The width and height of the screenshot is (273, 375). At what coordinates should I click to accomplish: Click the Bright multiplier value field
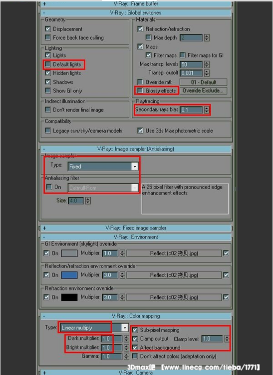111,347
